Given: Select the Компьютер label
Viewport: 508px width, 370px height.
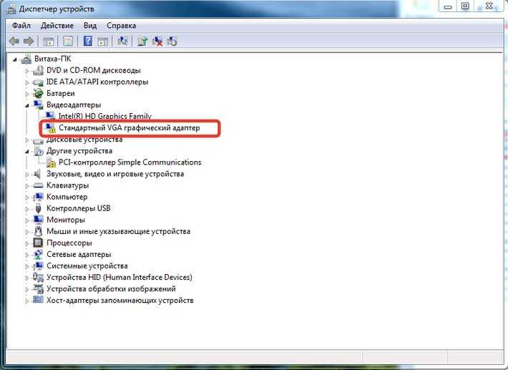Looking at the screenshot, I should (x=67, y=197).
